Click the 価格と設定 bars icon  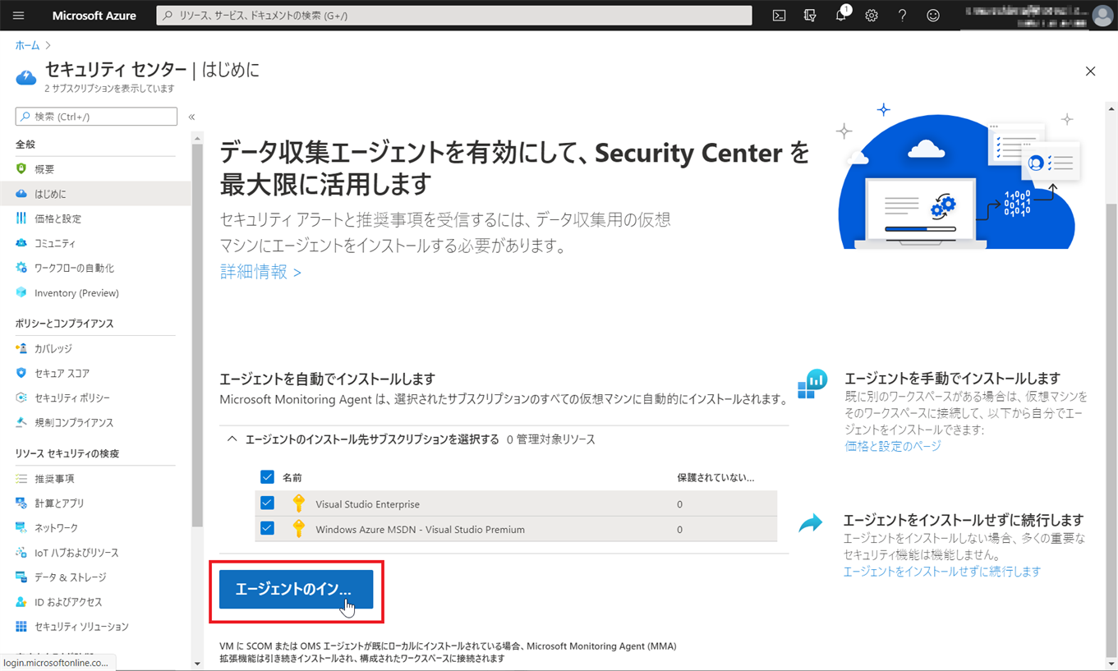point(21,218)
